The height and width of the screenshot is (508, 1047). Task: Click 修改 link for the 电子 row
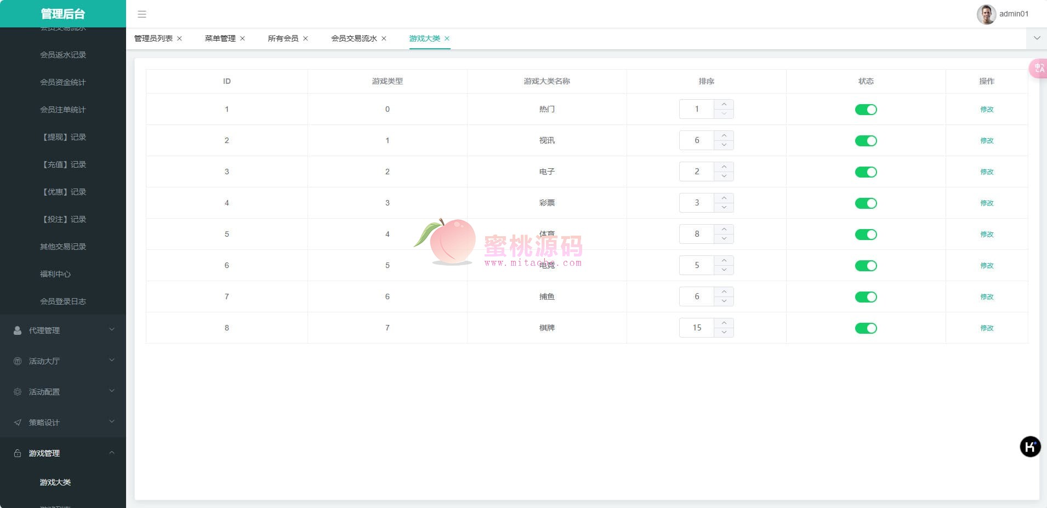point(987,172)
